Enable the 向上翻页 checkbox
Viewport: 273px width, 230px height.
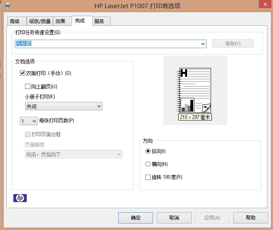[28, 87]
